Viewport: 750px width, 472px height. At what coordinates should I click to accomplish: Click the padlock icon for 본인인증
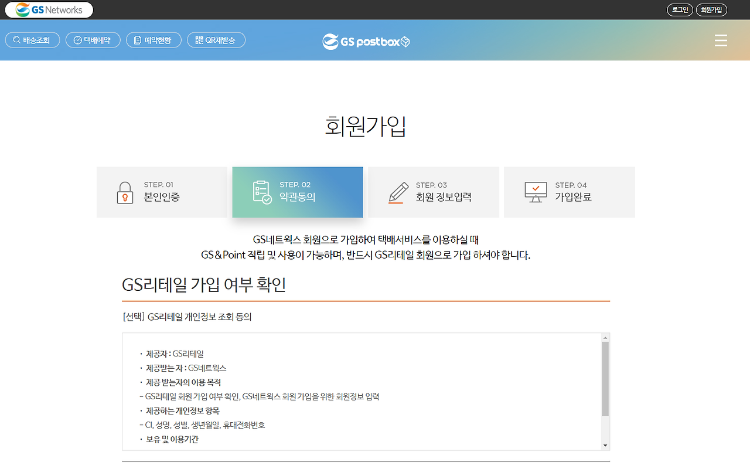pyautogui.click(x=125, y=192)
